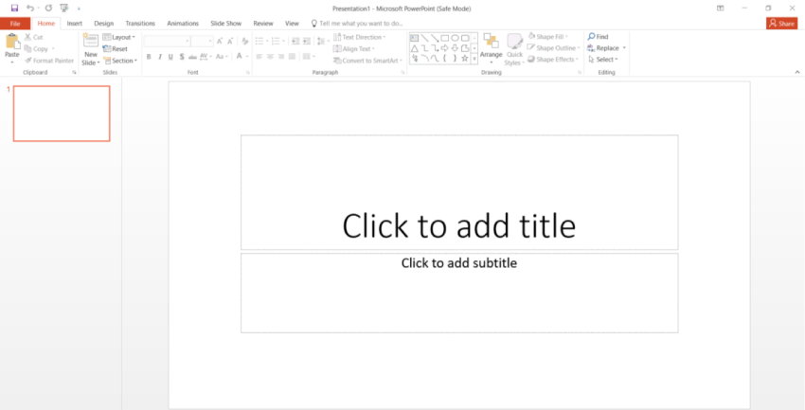Start slideshow from beginning in quick access toolbar

[x=63, y=9]
